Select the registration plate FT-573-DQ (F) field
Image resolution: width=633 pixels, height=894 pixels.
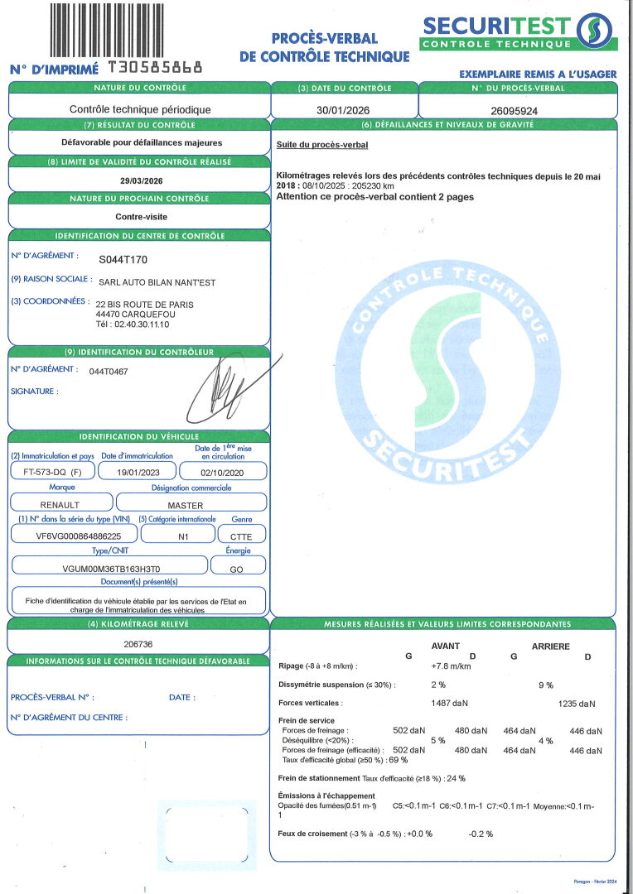click(51, 471)
